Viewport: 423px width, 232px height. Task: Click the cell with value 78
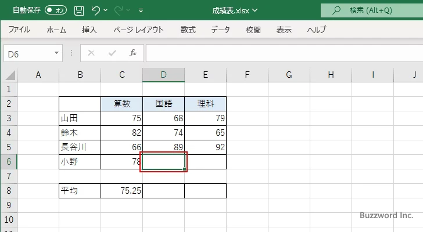click(x=121, y=162)
